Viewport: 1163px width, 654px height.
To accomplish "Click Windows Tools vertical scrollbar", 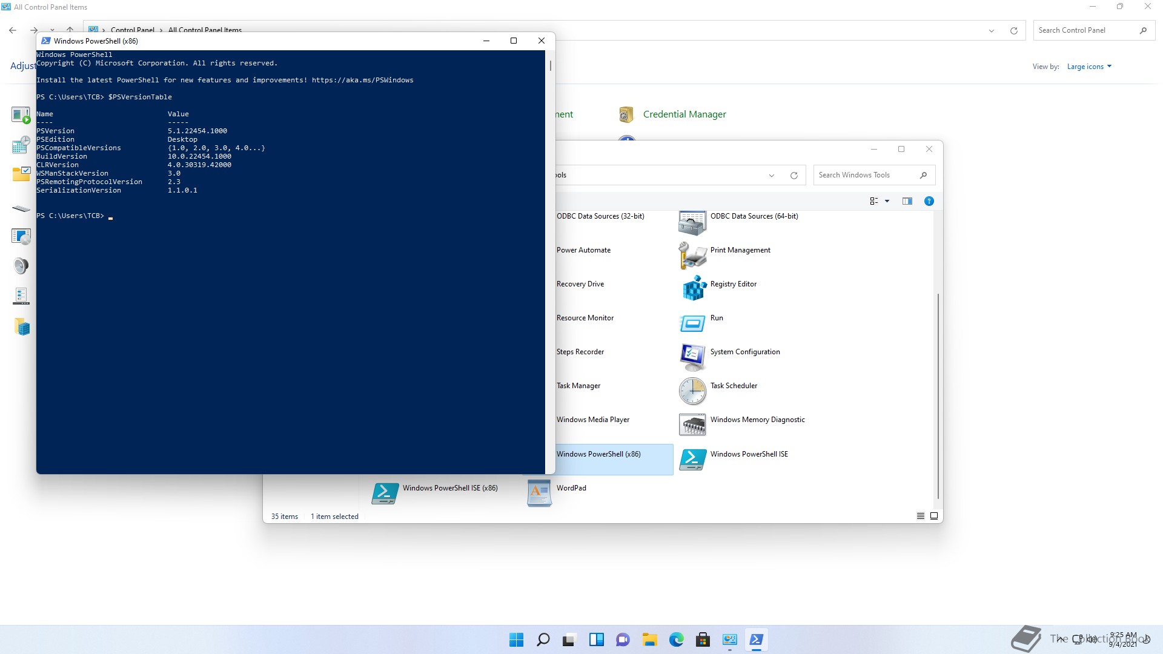I will tap(938, 396).
